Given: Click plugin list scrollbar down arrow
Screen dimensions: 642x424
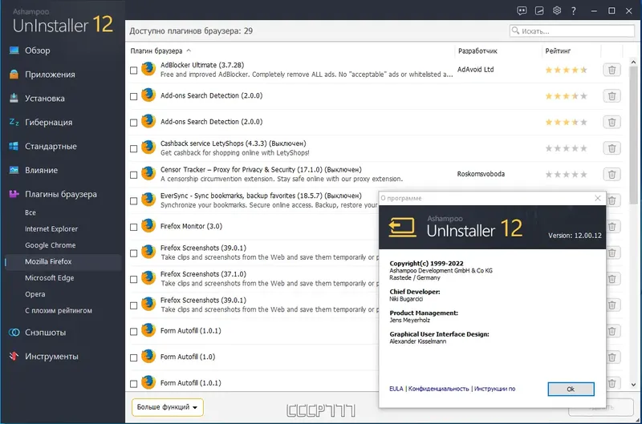Looking at the screenshot, I should pos(633,385).
